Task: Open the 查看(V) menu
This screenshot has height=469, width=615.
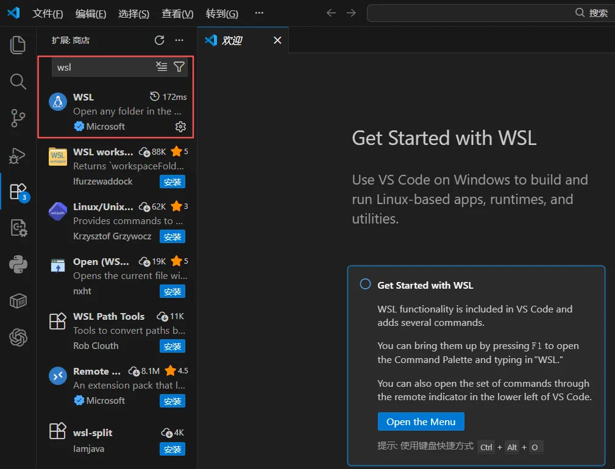Action: tap(177, 14)
